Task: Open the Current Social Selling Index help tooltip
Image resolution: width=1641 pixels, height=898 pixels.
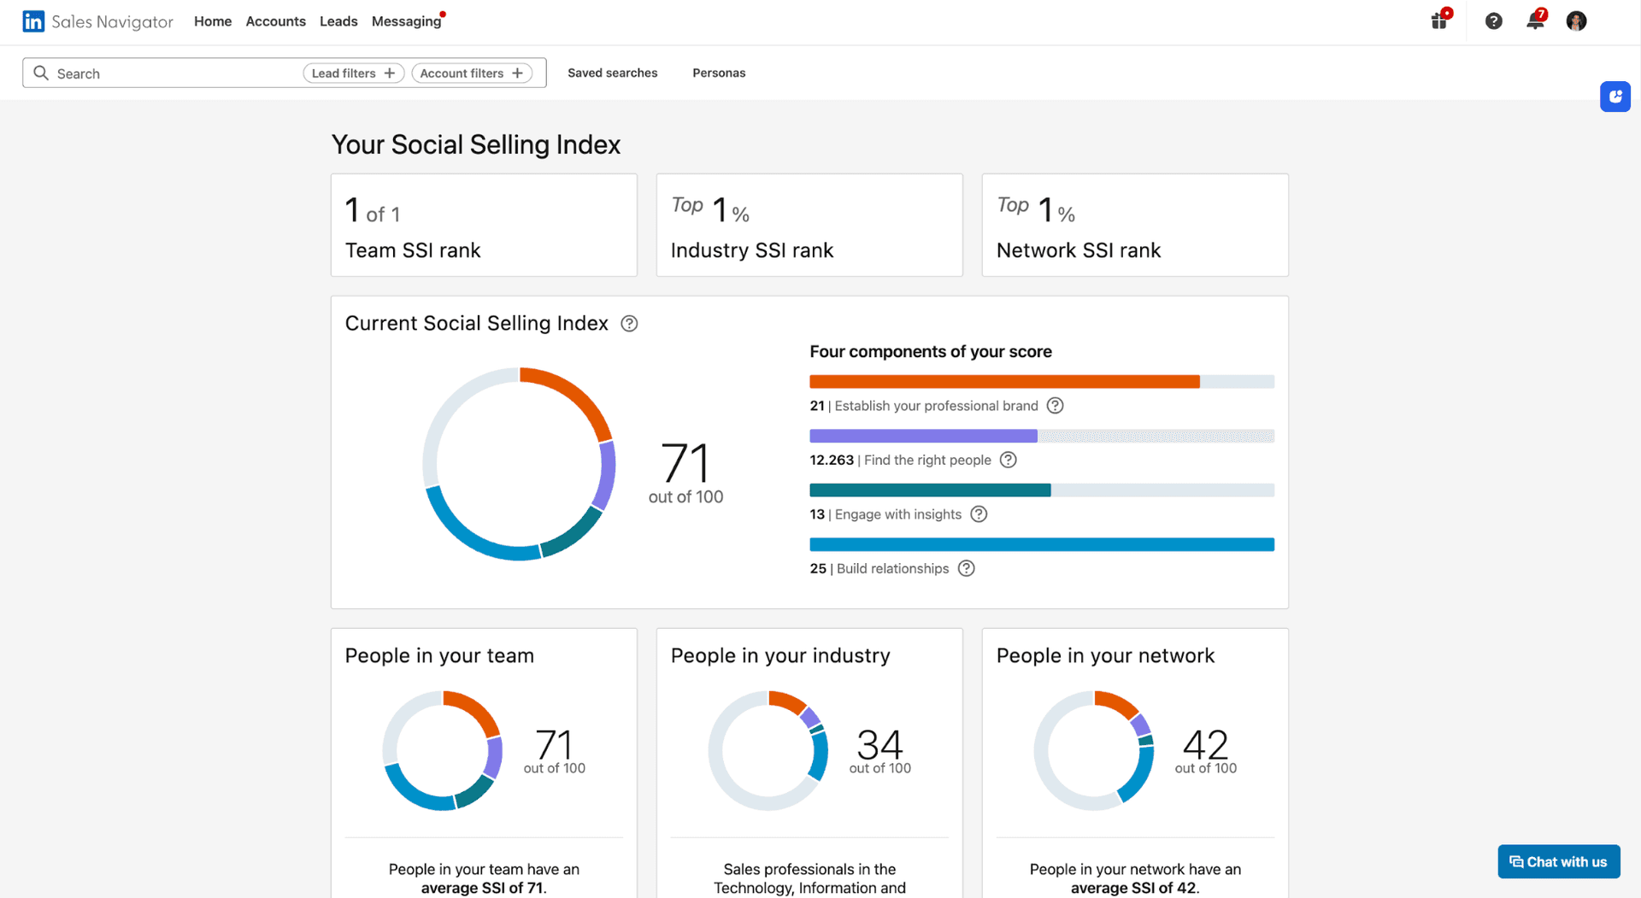Action: pyautogui.click(x=630, y=323)
